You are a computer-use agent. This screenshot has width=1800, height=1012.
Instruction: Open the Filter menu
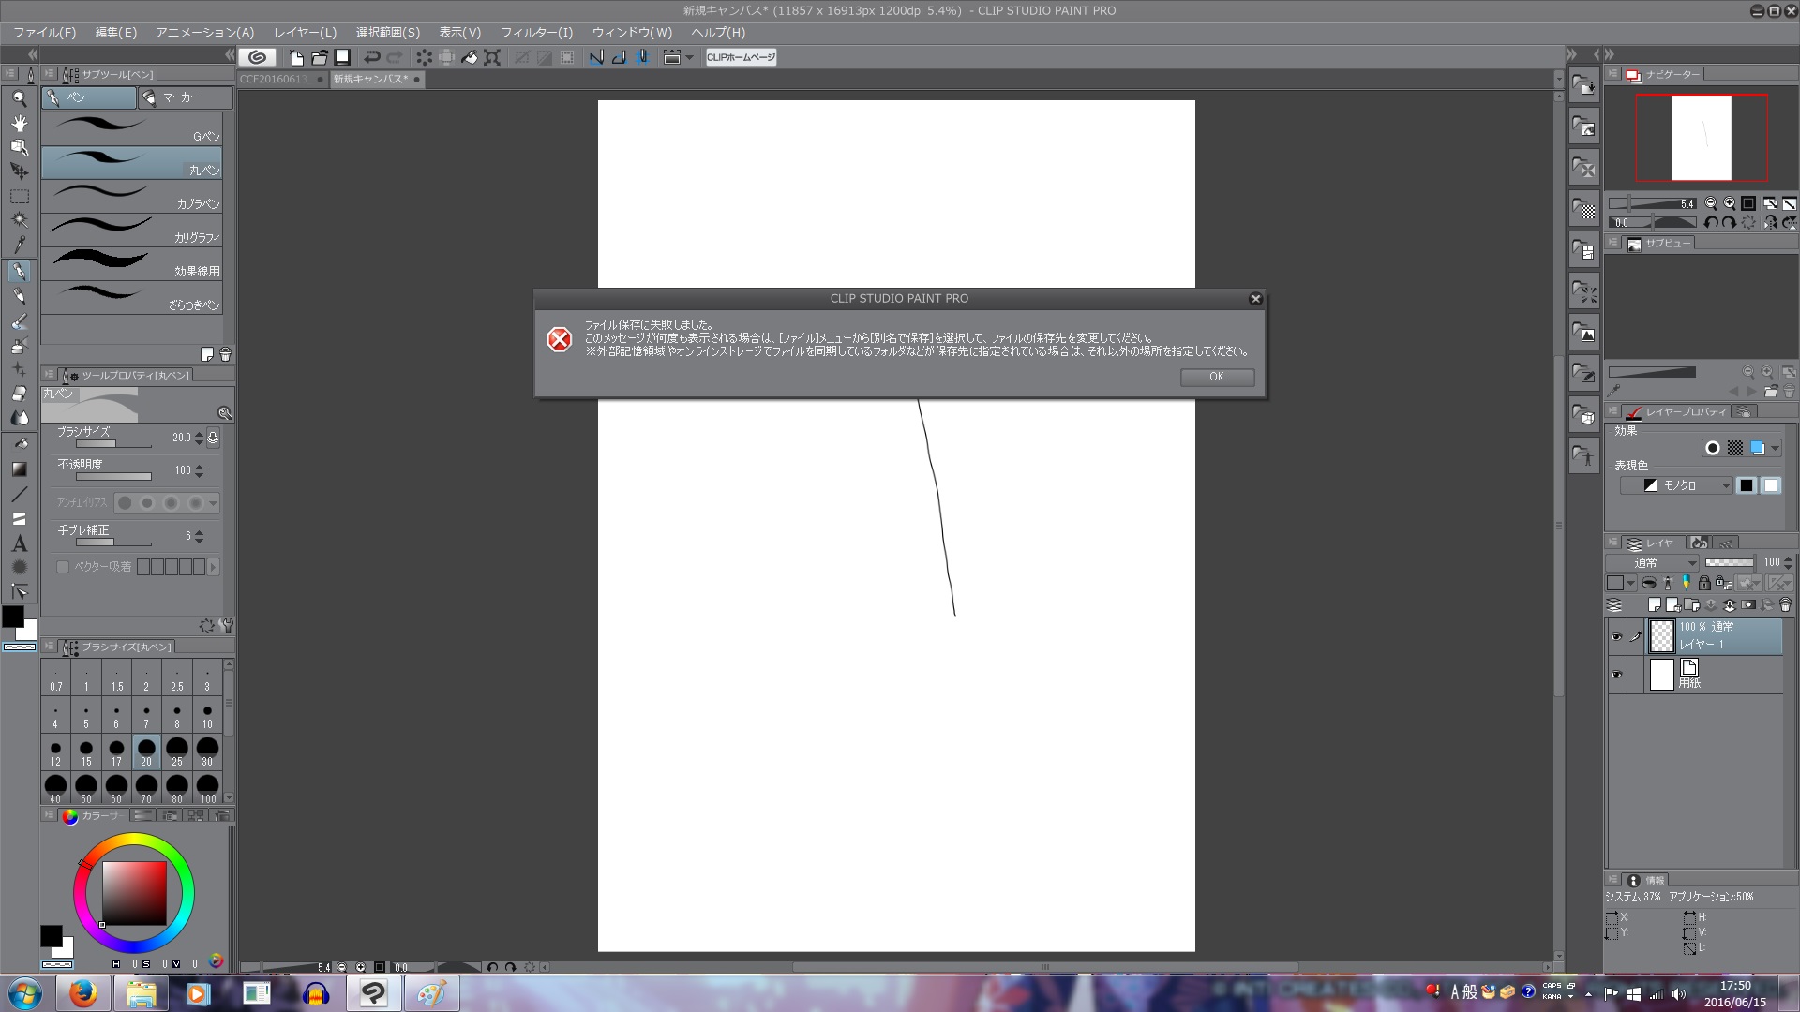point(536,33)
